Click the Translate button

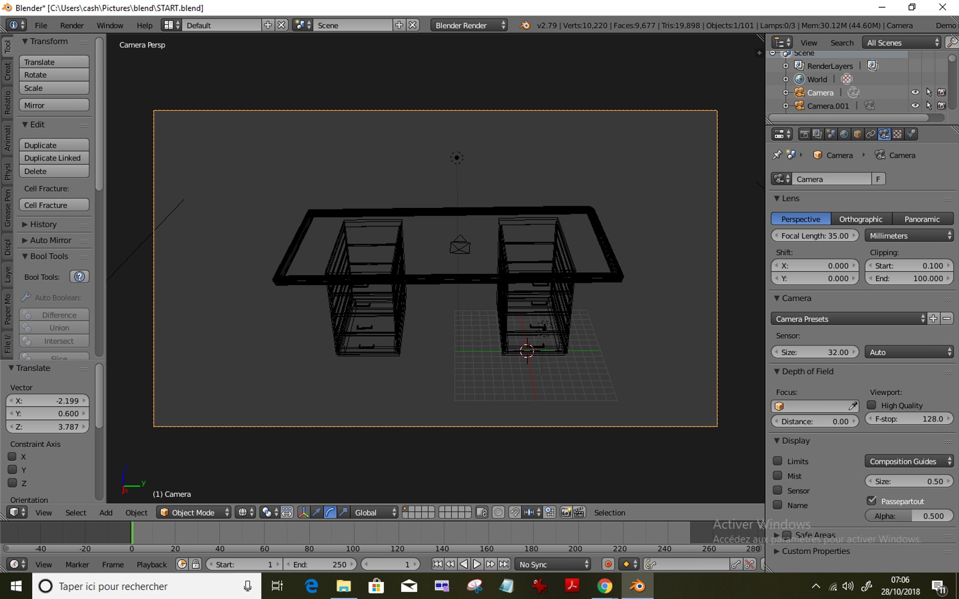54,62
